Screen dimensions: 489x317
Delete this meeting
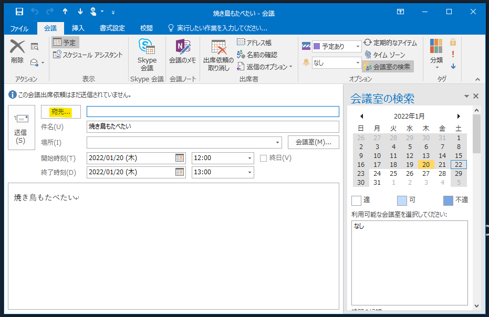coord(17,52)
